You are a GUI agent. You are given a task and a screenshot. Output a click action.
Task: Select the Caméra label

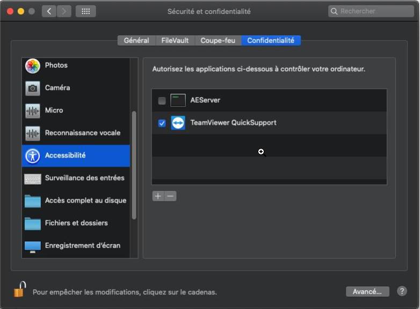pyautogui.click(x=57, y=88)
